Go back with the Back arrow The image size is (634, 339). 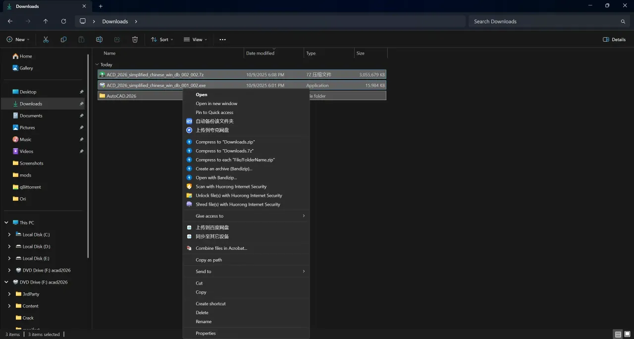click(x=10, y=21)
